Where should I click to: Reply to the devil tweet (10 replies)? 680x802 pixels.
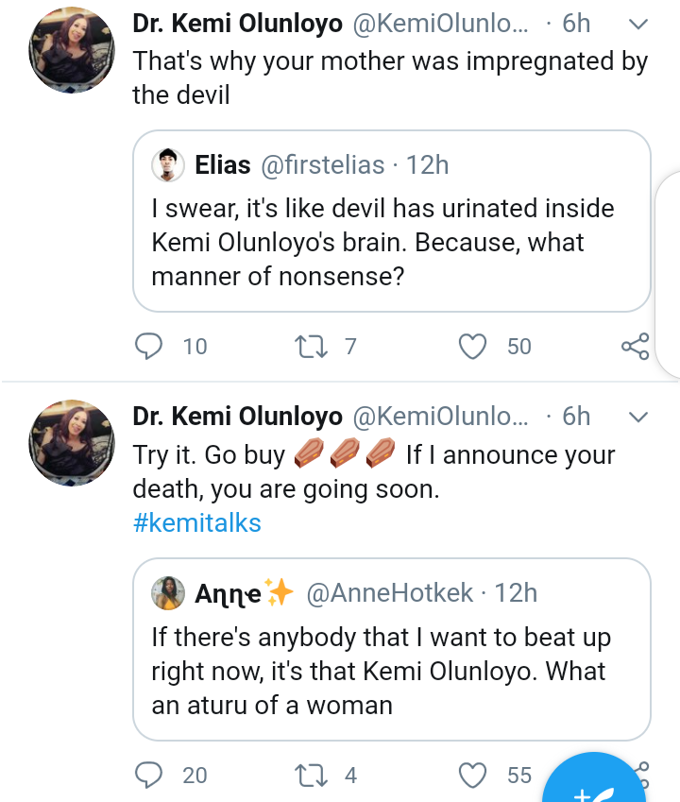coord(149,347)
